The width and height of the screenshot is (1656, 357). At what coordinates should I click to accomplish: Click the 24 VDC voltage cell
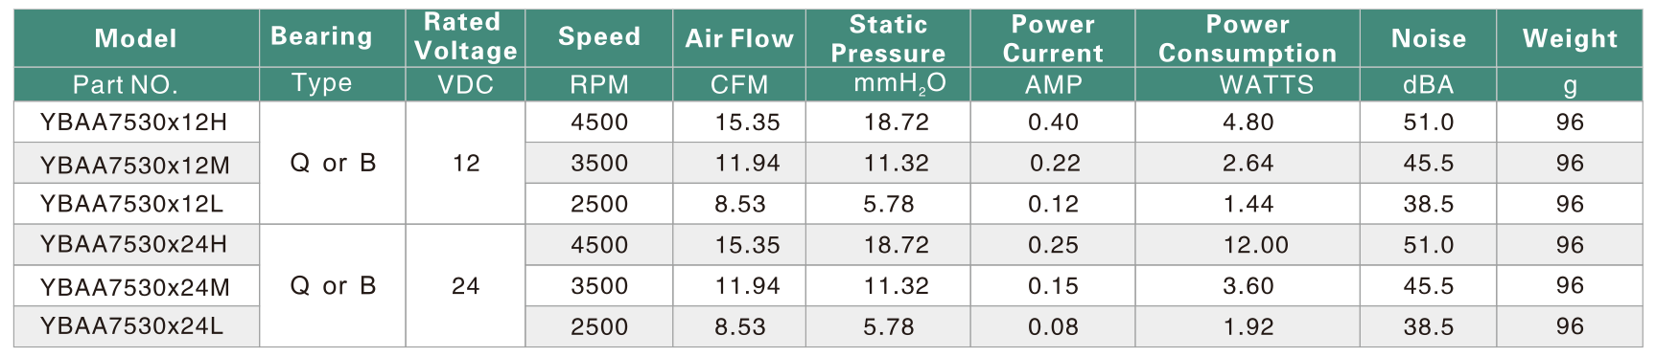(466, 286)
